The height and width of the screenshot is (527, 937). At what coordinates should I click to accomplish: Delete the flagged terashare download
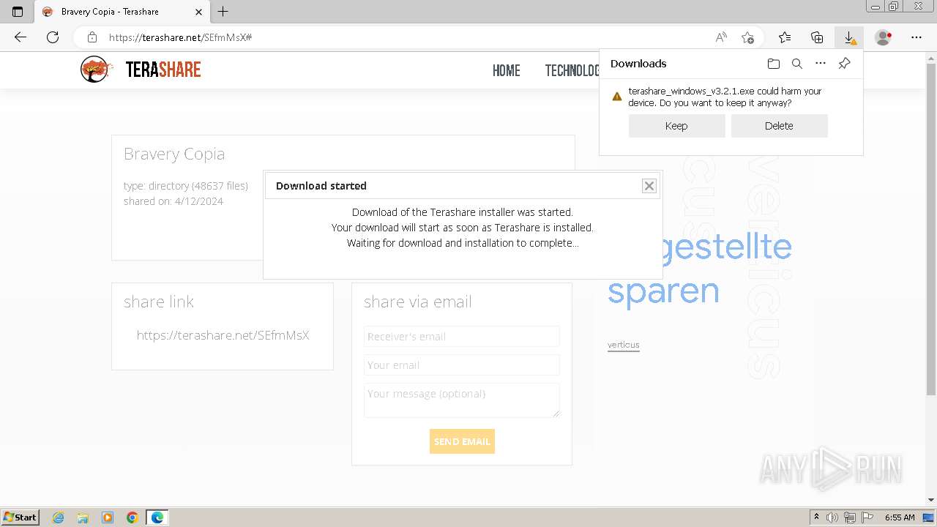tap(779, 126)
